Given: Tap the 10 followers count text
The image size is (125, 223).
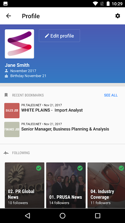Looking at the screenshot, I should [x=18, y=203].
